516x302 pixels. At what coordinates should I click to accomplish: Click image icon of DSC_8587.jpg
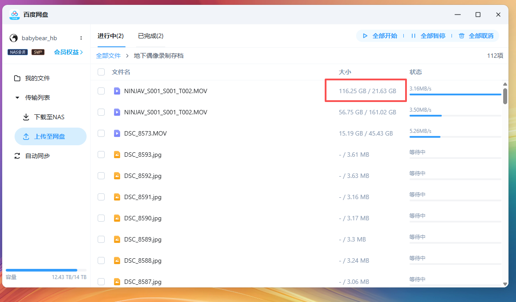click(117, 282)
